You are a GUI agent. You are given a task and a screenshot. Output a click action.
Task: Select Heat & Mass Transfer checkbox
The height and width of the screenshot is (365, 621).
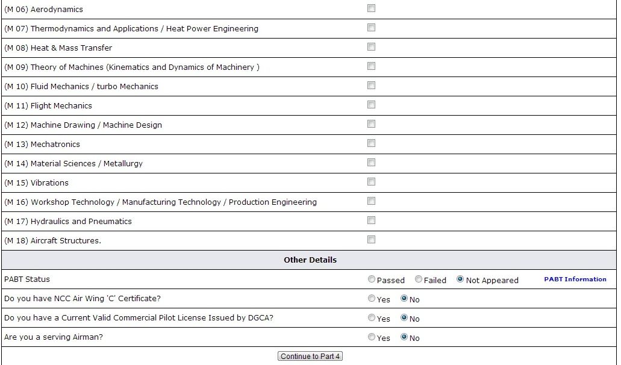click(371, 47)
